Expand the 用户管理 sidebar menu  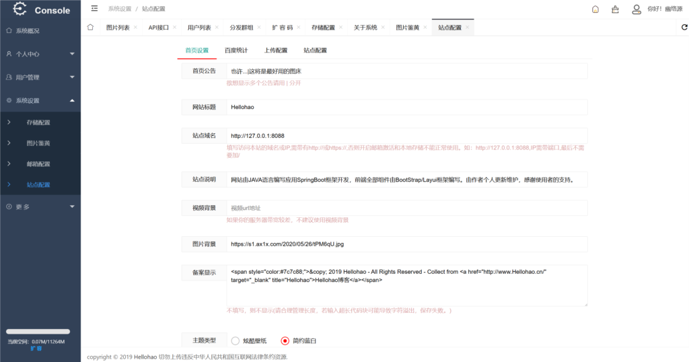[x=40, y=77]
